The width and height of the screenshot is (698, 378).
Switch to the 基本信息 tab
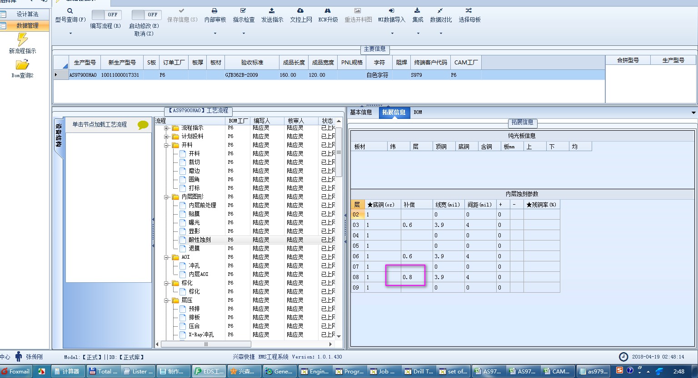click(x=361, y=112)
